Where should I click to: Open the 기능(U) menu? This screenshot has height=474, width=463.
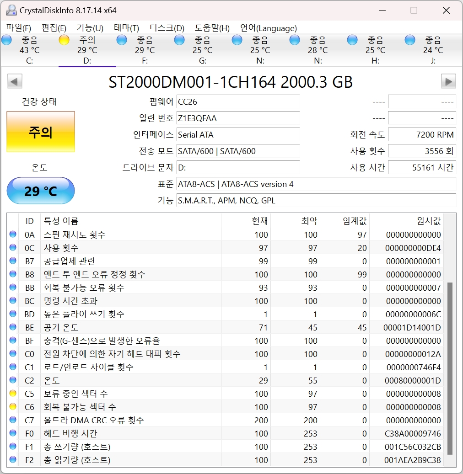(90, 28)
